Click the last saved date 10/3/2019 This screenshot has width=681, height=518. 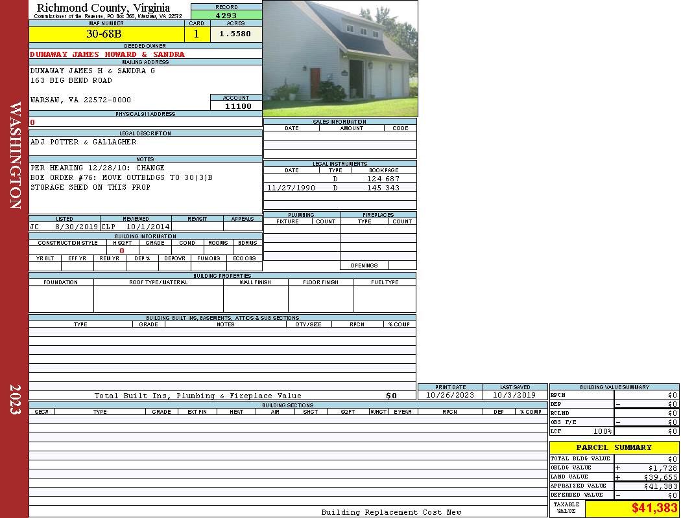[514, 395]
